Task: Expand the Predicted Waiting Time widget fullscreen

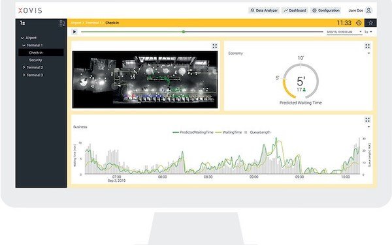Action: 367,46
